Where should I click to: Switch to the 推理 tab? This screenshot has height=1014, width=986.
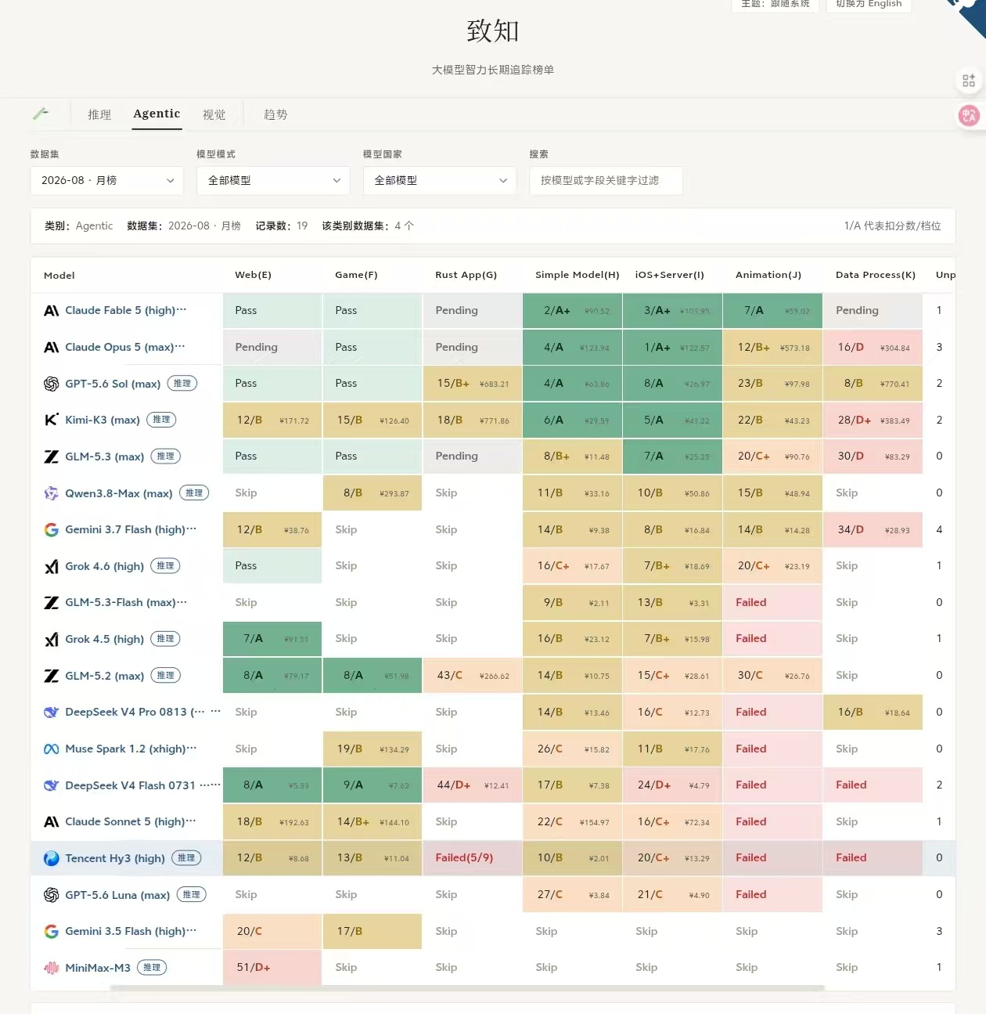point(99,114)
